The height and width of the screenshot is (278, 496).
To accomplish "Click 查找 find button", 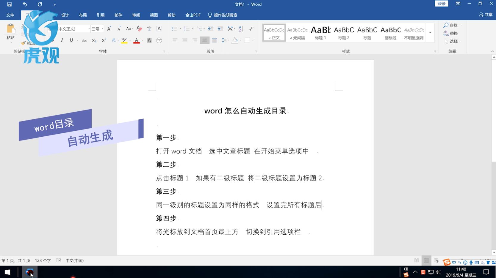I will coord(451,25).
